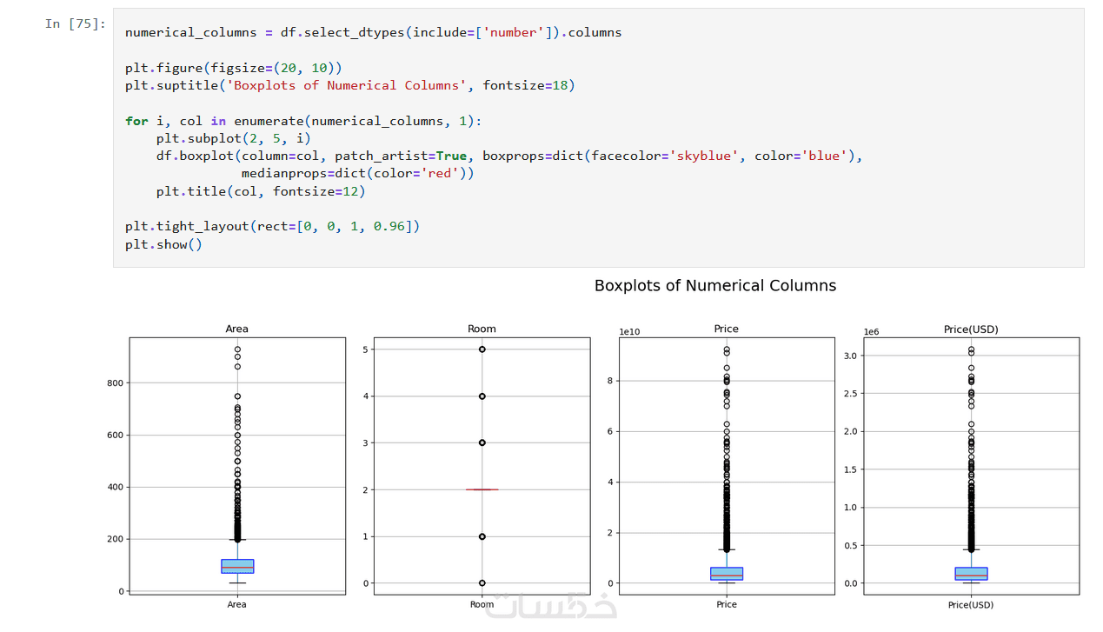Click the Price x-axis label below the third plot

pos(727,604)
